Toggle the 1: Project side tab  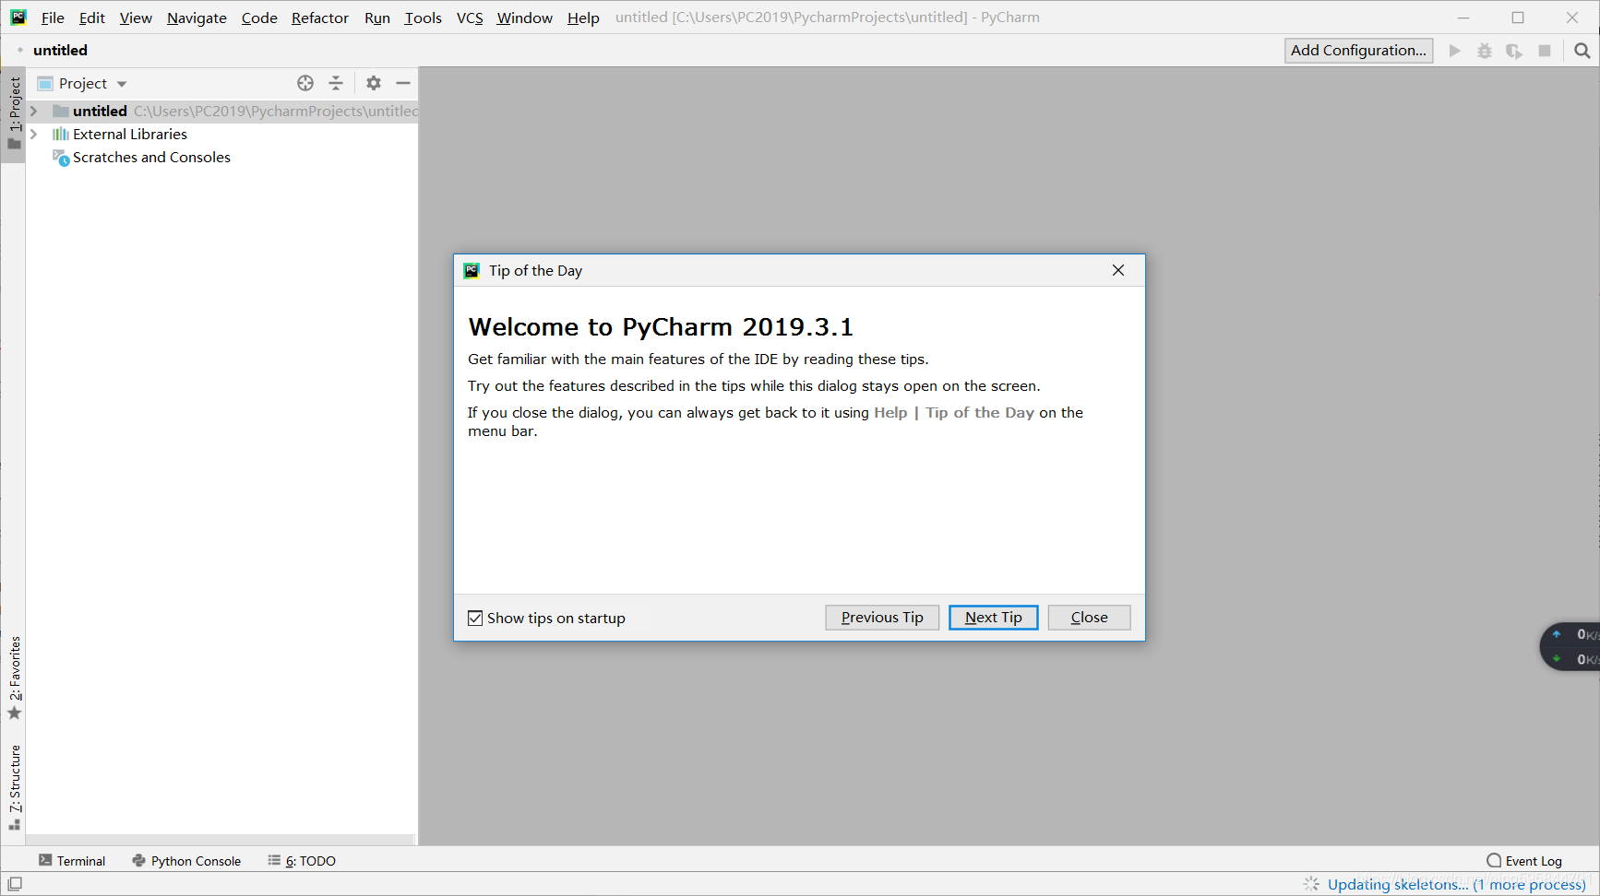[x=14, y=114]
